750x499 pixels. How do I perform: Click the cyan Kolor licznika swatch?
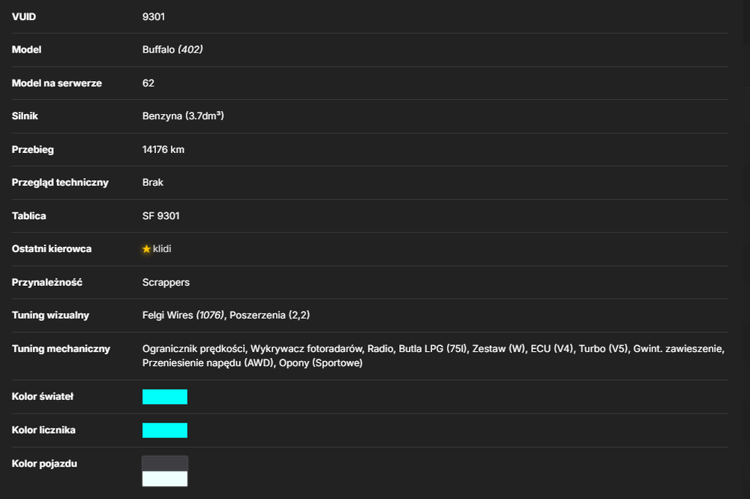point(165,430)
